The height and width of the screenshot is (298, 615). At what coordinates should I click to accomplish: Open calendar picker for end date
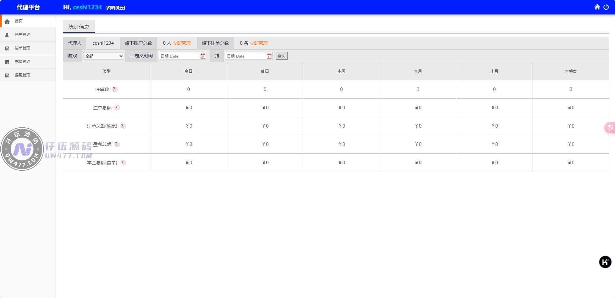click(269, 56)
